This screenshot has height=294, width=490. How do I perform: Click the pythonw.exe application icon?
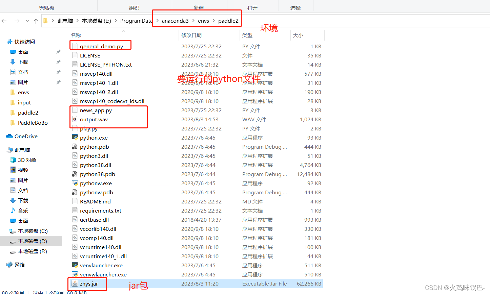(75, 183)
